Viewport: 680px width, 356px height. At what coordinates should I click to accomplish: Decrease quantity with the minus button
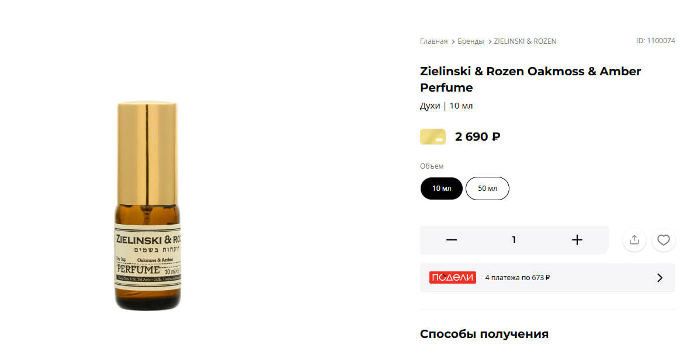pos(451,240)
